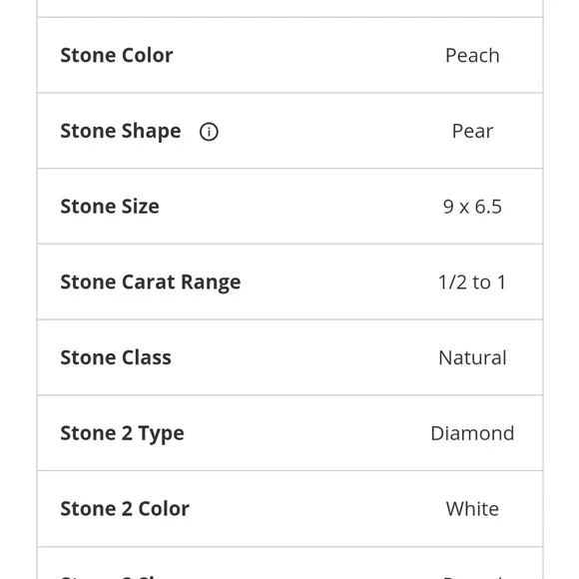This screenshot has height=579, width=579.
Task: Select the Peach color value
Action: (x=472, y=56)
